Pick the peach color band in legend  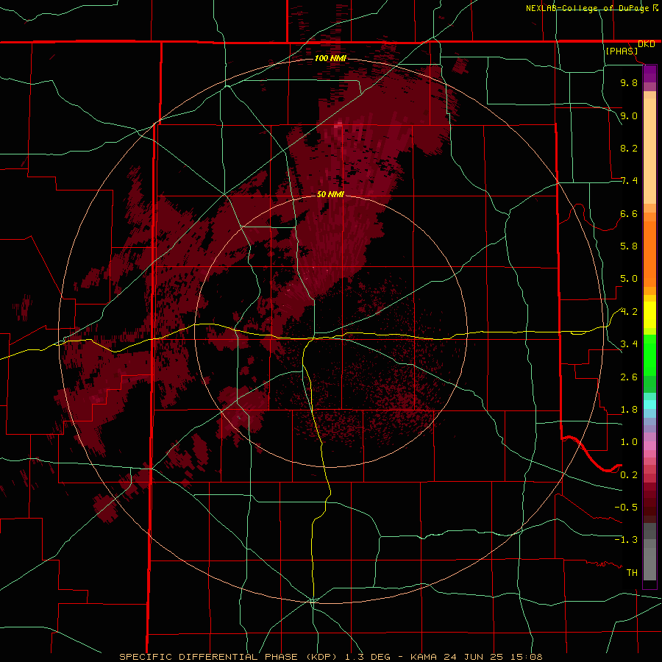[x=649, y=152]
